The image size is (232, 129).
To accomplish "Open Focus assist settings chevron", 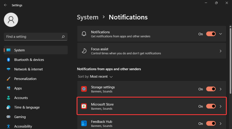I will pyautogui.click(x=220, y=51).
